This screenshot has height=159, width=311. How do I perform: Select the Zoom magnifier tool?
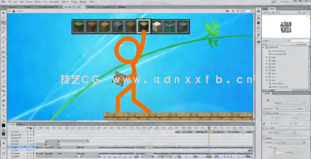[x=3, y=116]
